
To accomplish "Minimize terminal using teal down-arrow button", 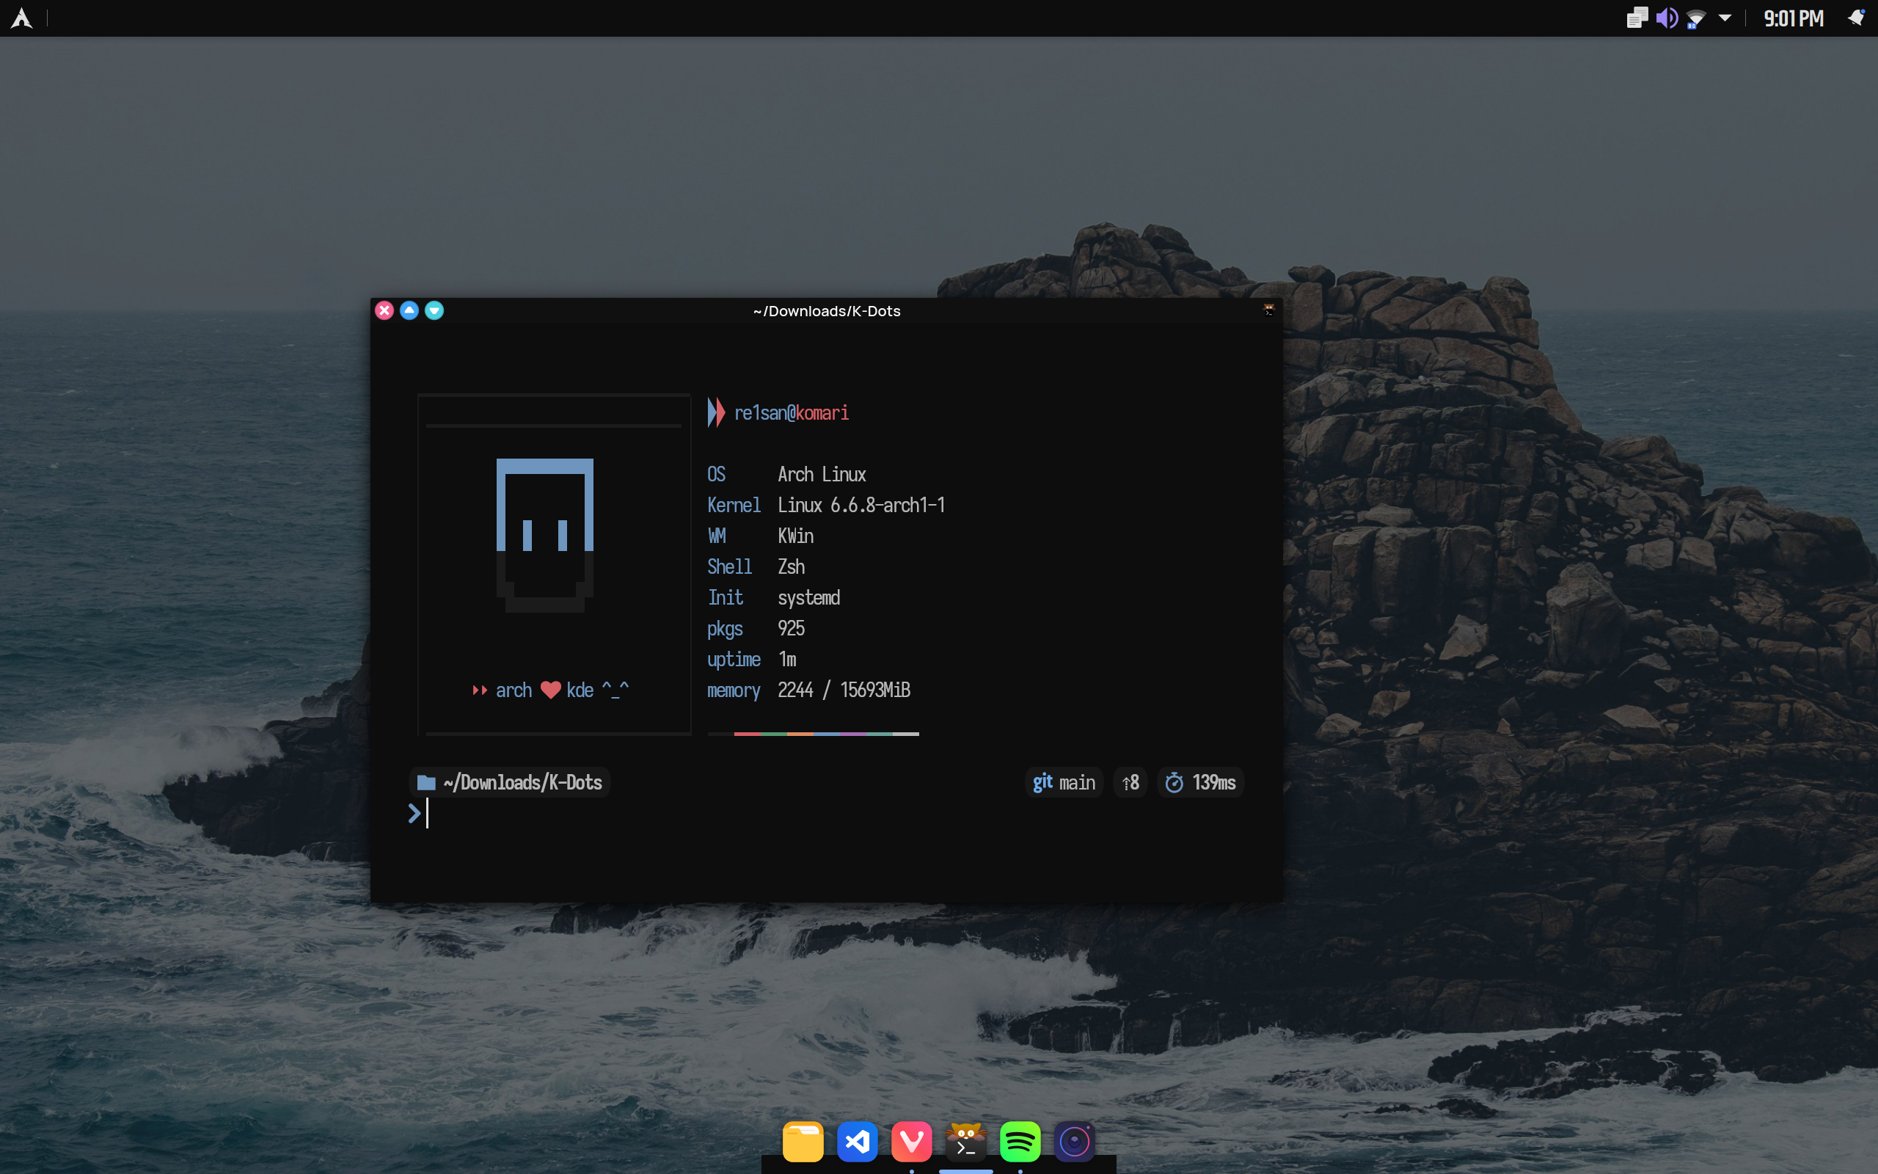I will [434, 310].
